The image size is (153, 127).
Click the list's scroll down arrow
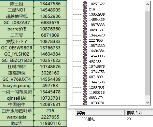[x=147, y=102]
